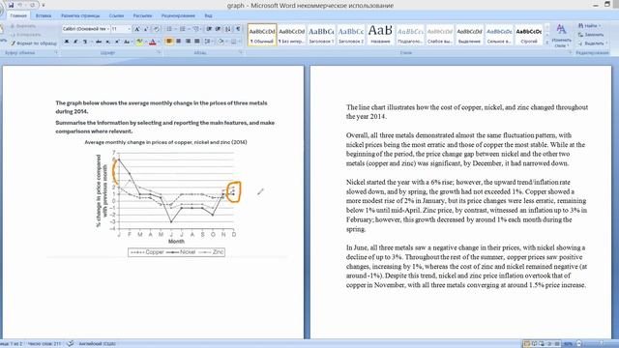Open line spacing dropdown
619x348 pixels.
click(x=209, y=42)
